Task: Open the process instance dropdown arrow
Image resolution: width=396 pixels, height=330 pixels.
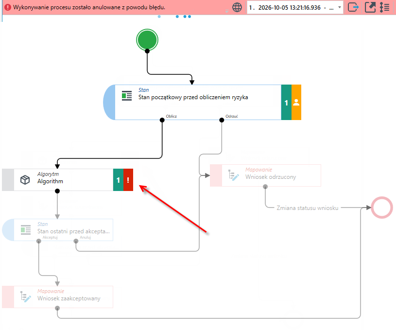Action: 340,7
